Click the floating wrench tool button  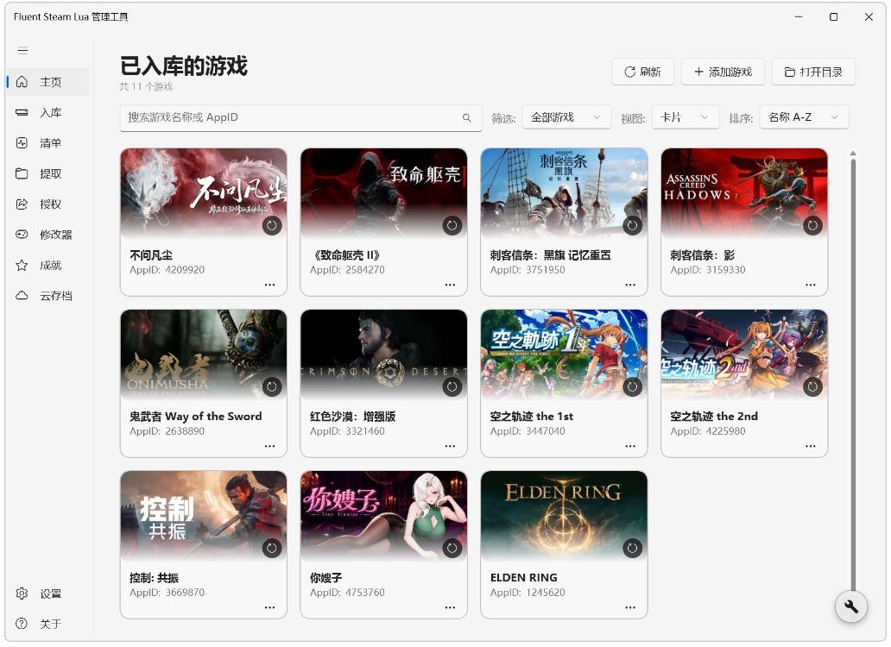[x=850, y=606]
